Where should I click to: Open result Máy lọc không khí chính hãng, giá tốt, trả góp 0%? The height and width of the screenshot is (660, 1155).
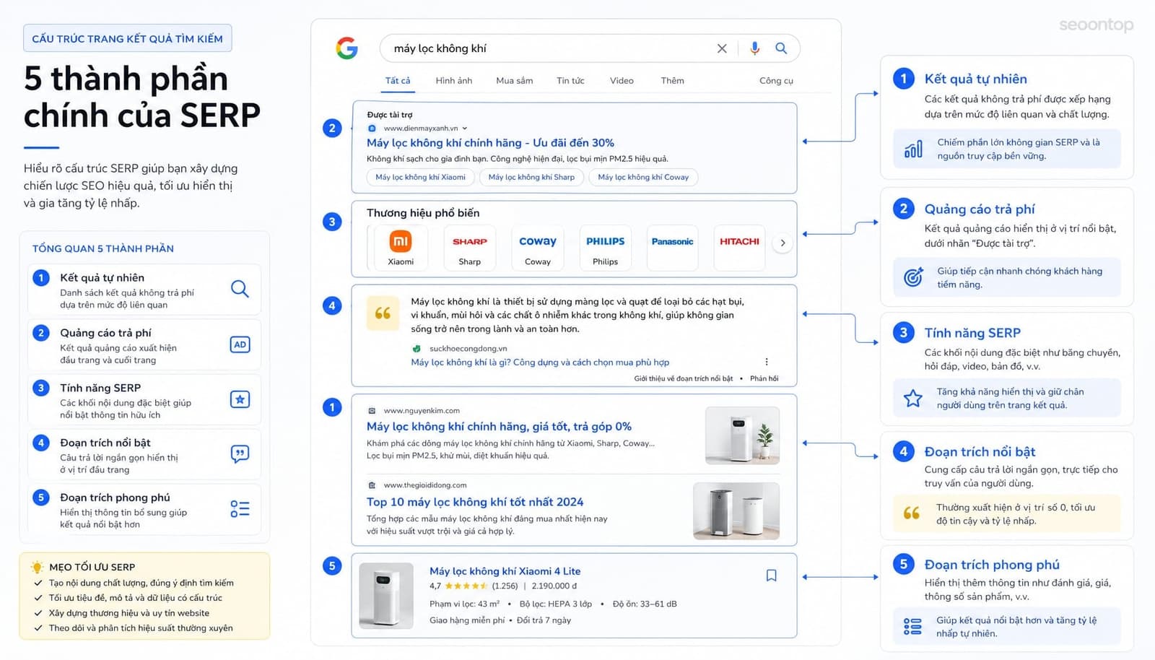[x=499, y=427]
